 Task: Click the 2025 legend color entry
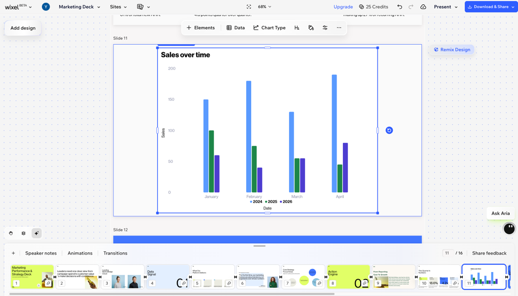[271, 201]
